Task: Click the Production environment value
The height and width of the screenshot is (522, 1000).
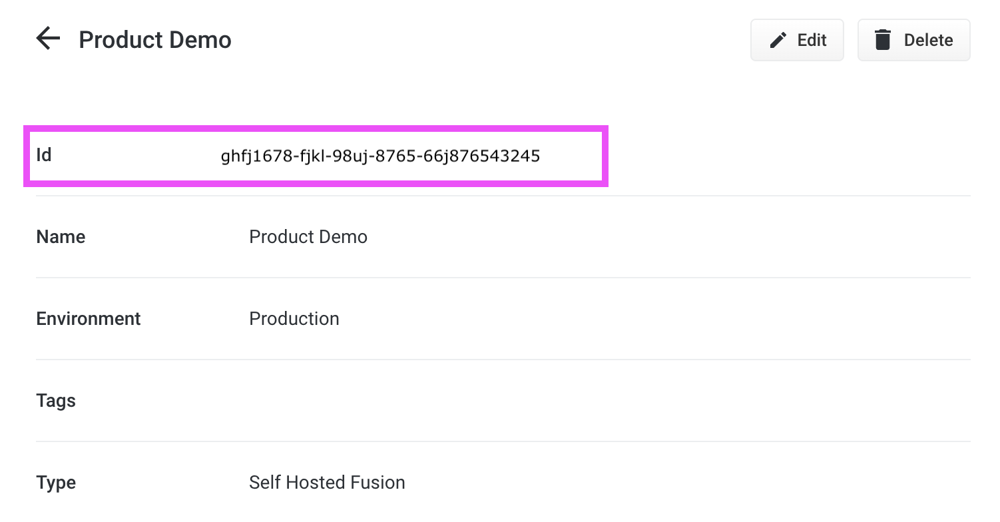Action: pyautogui.click(x=294, y=319)
